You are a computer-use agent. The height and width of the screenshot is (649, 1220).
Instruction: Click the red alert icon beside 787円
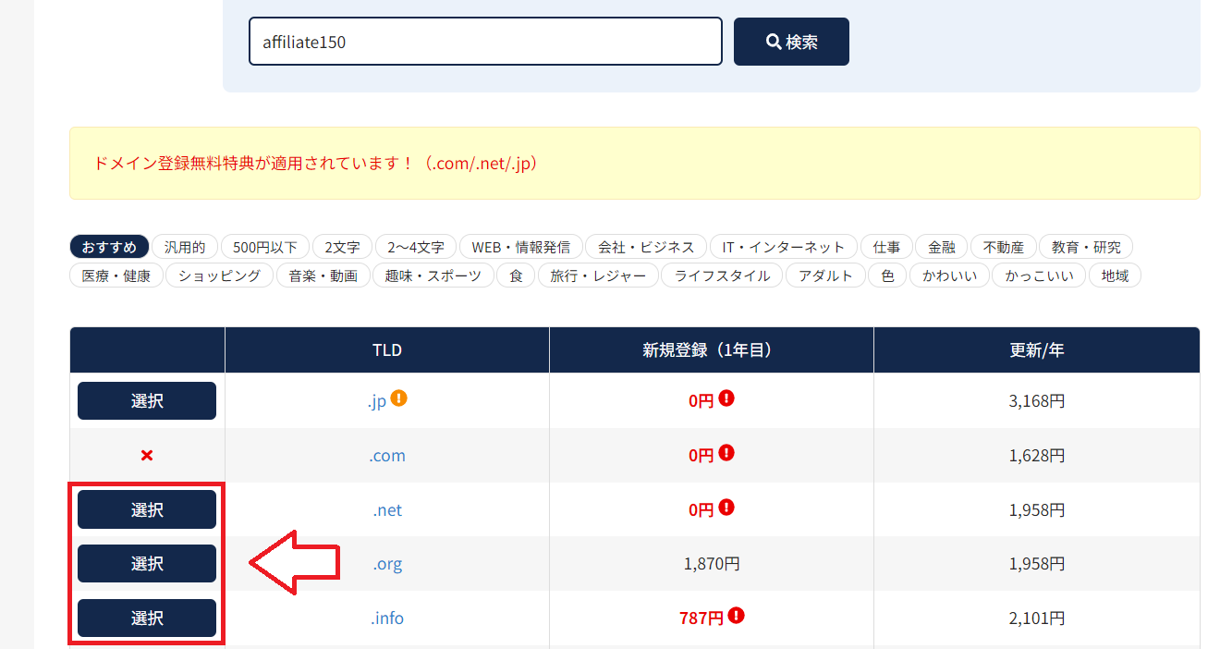coord(737,616)
